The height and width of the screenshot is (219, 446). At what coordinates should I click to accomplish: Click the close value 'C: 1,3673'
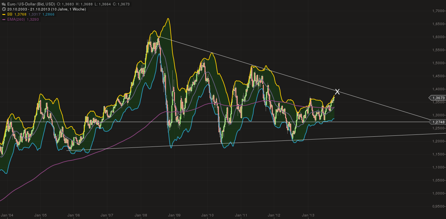(x=121, y=4)
